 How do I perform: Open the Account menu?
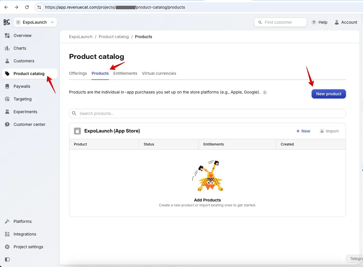(349, 22)
